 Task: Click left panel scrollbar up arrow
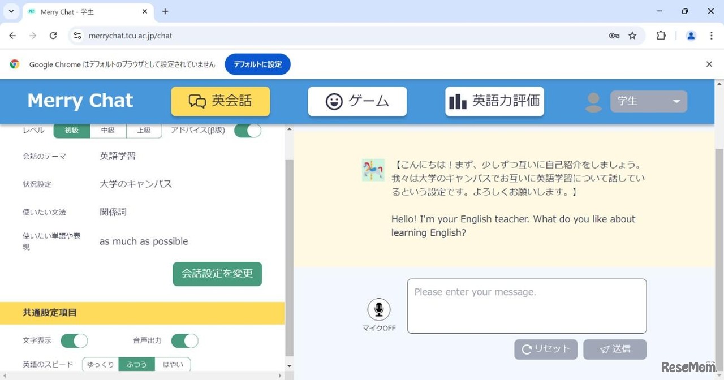tap(288, 129)
